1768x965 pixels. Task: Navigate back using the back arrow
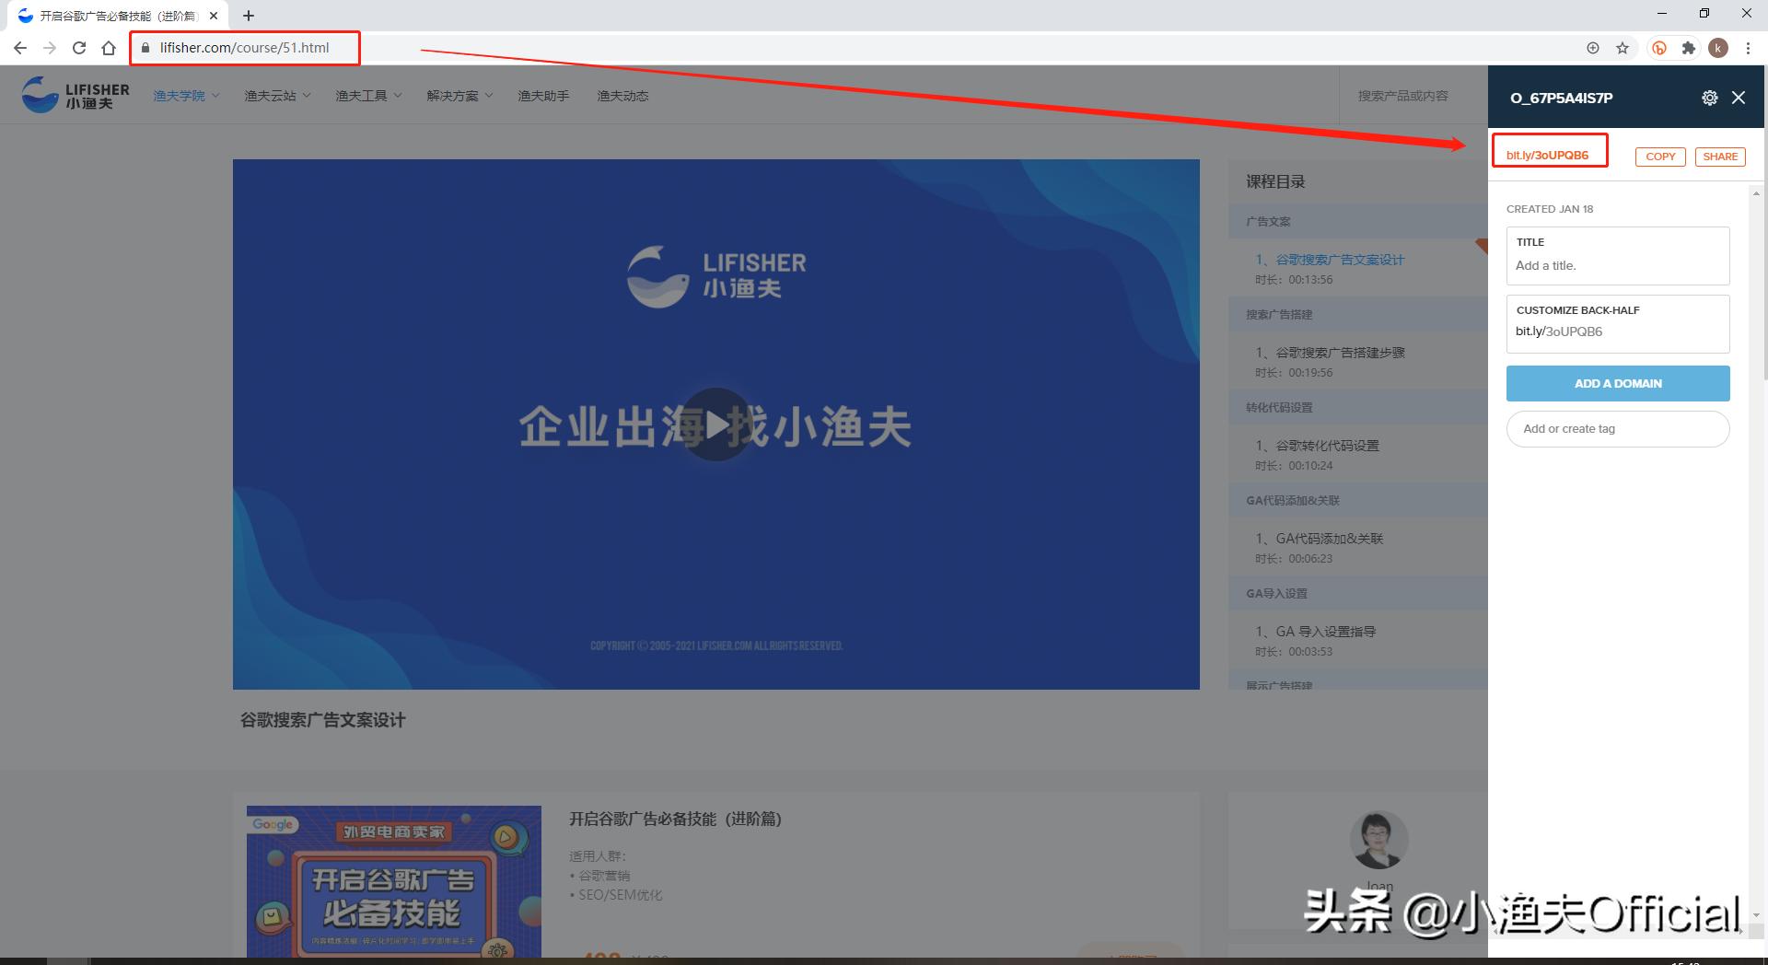click(x=20, y=48)
